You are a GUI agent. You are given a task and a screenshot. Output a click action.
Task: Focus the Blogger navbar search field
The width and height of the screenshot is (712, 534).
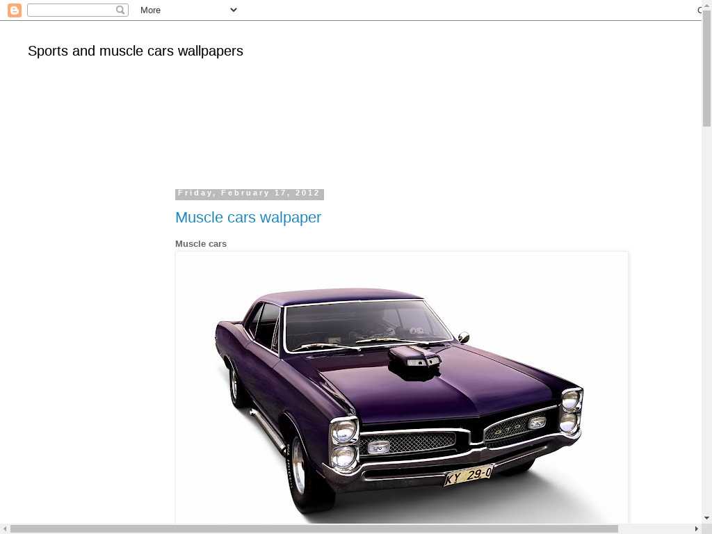[x=78, y=10]
